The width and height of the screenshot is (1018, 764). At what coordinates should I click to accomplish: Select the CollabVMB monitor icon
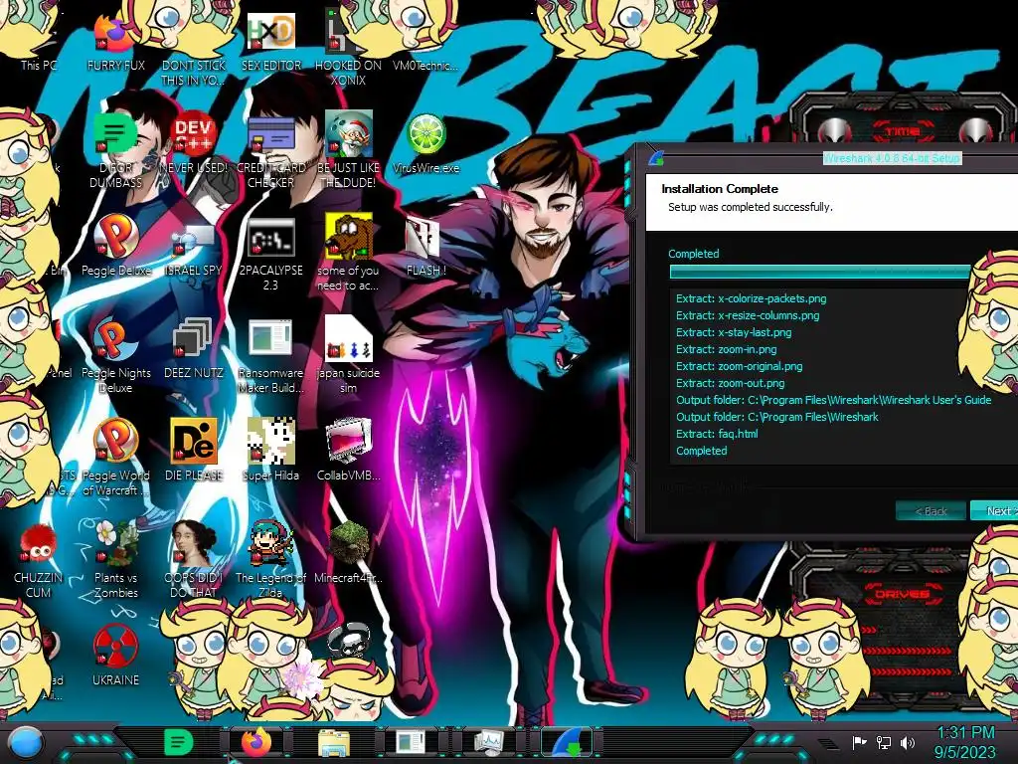[x=348, y=450]
